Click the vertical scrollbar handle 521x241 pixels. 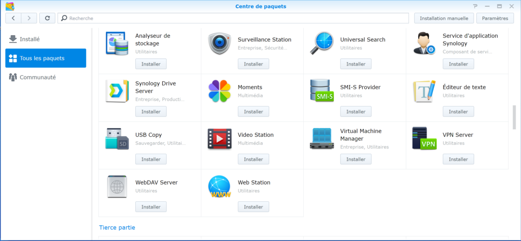514,117
